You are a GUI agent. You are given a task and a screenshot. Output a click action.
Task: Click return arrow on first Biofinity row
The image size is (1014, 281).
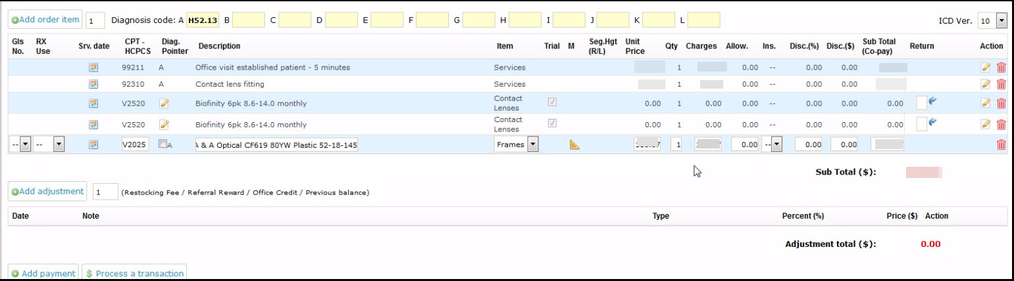pyautogui.click(x=932, y=101)
